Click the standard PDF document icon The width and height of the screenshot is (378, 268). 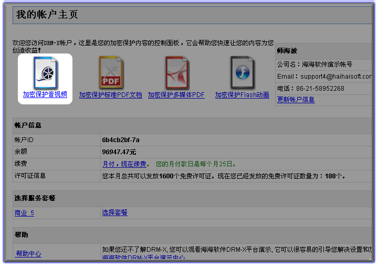tap(111, 72)
